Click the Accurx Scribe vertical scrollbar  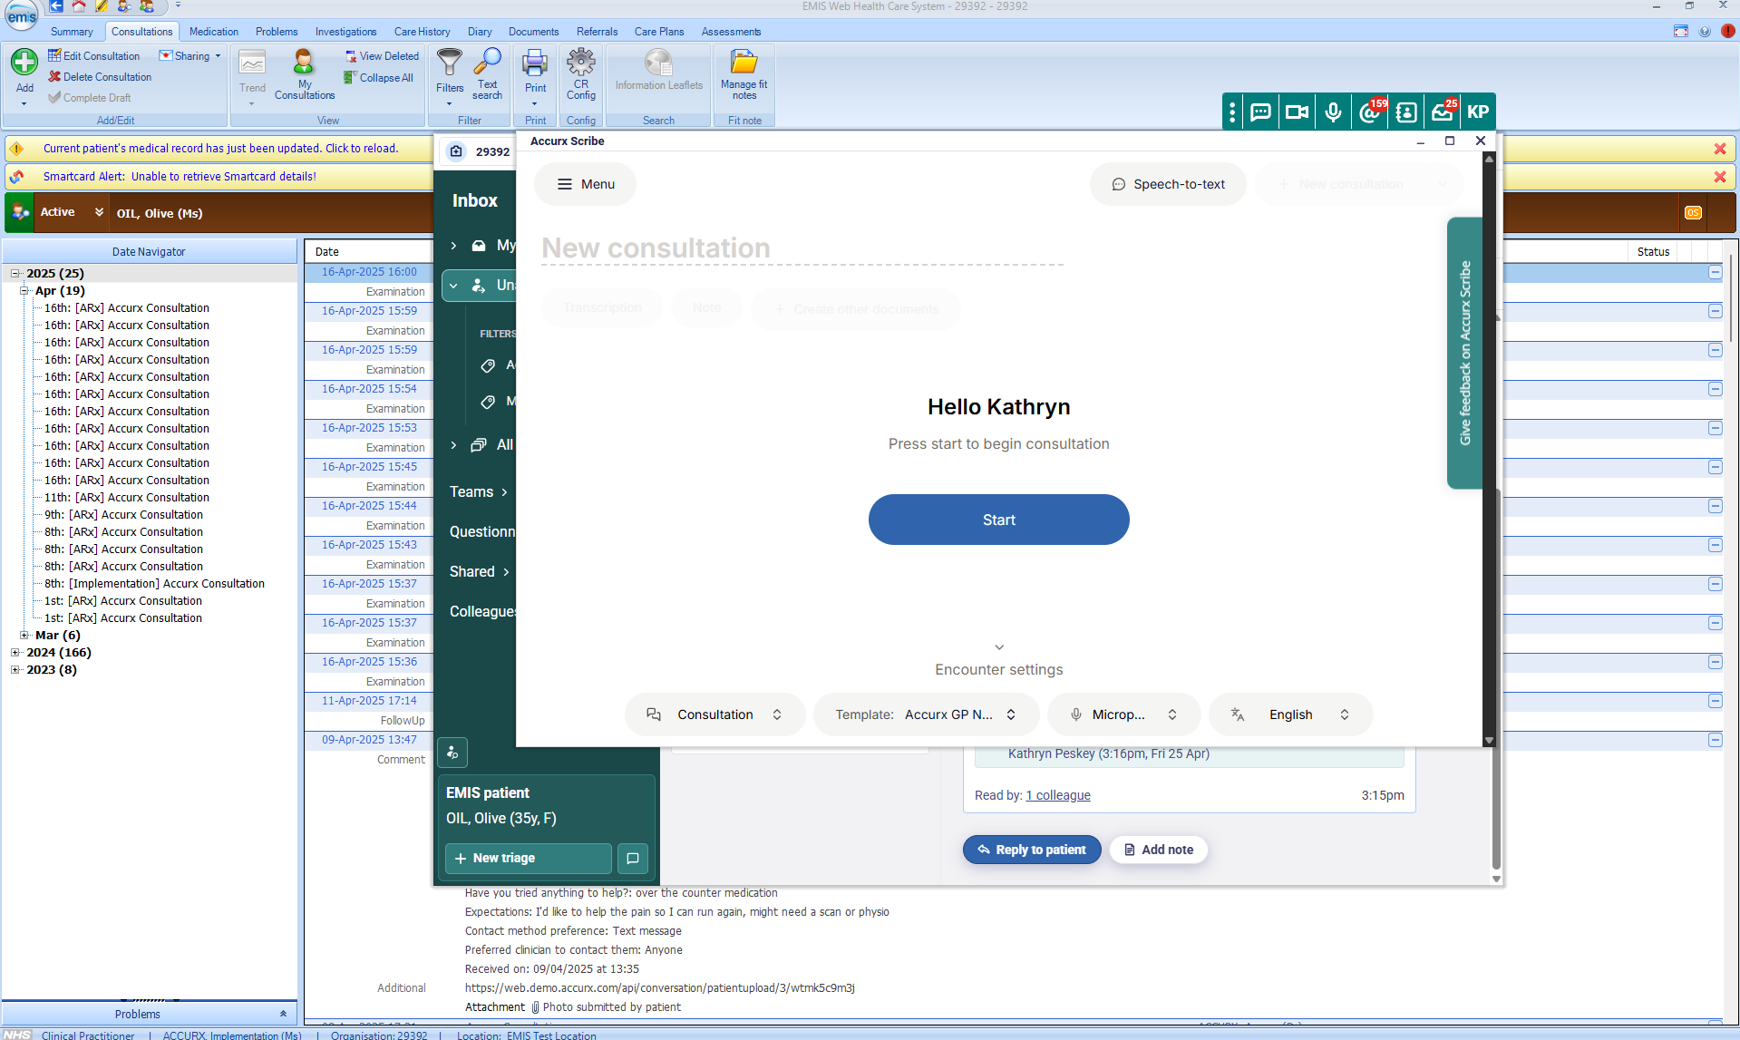(1488, 449)
